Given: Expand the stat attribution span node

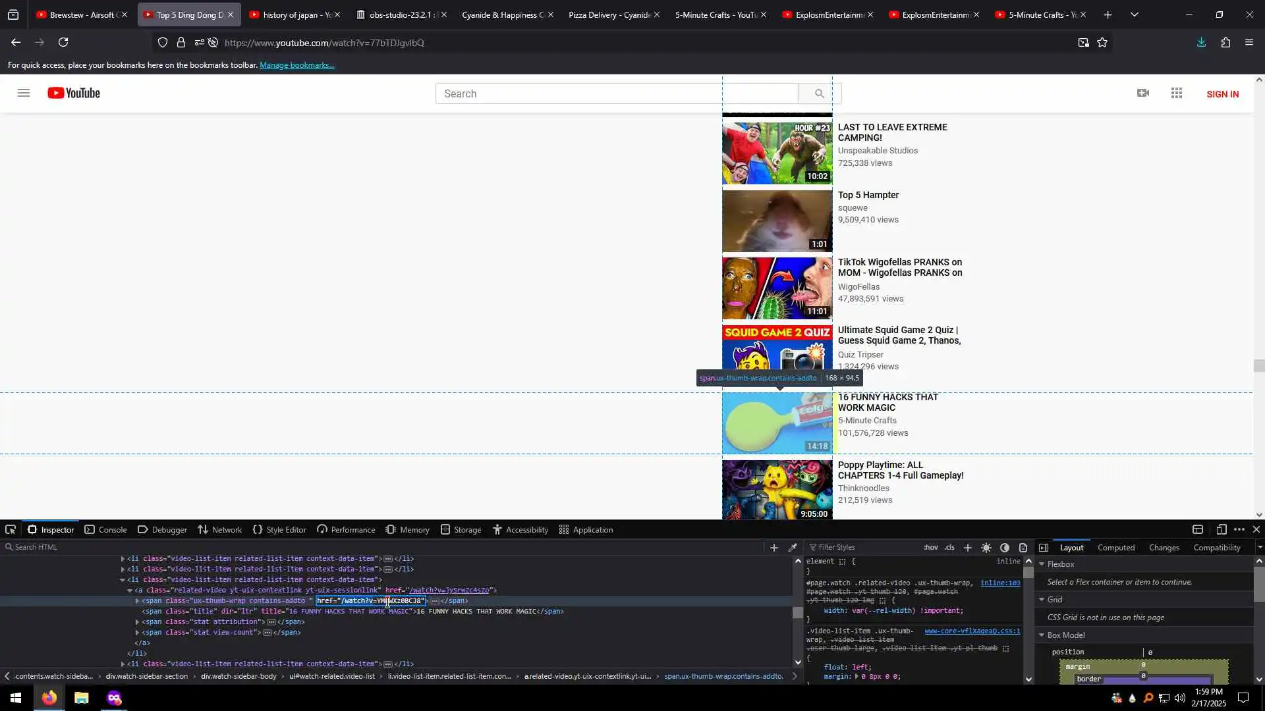Looking at the screenshot, I should click(x=138, y=622).
